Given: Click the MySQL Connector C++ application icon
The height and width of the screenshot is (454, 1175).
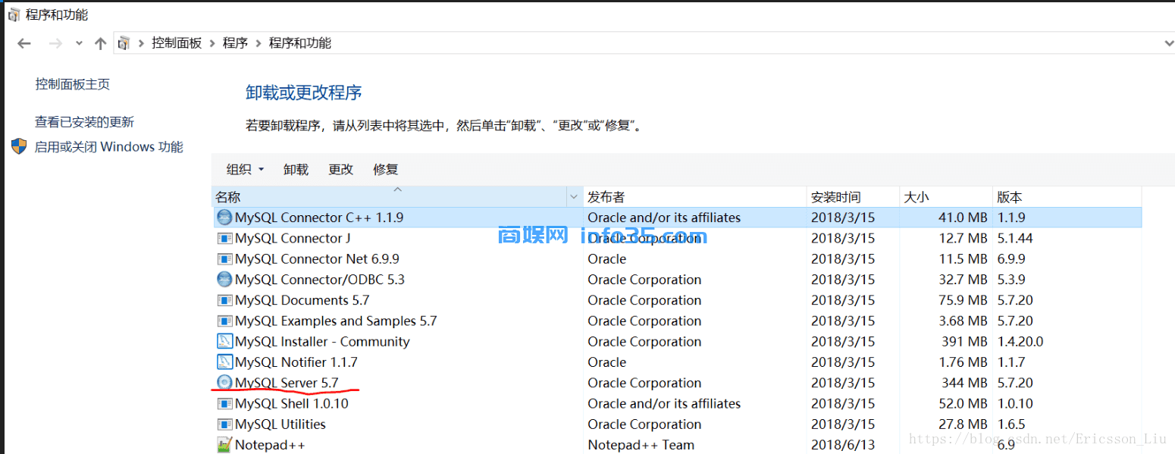Looking at the screenshot, I should (224, 217).
